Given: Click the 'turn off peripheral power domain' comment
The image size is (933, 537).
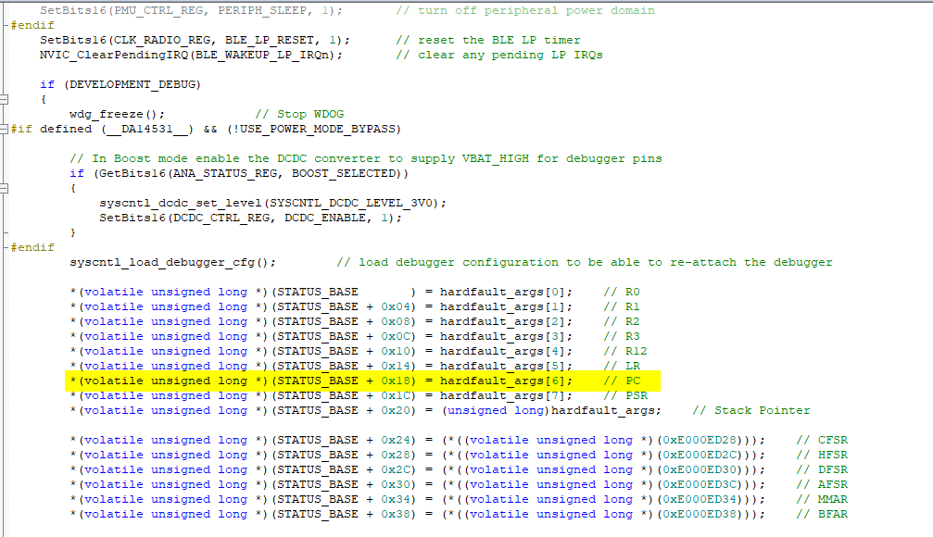Looking at the screenshot, I should point(525,11).
